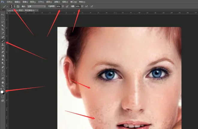Open the 视图 (View) menu
The height and width of the screenshot is (129, 198).
pos(65,2)
